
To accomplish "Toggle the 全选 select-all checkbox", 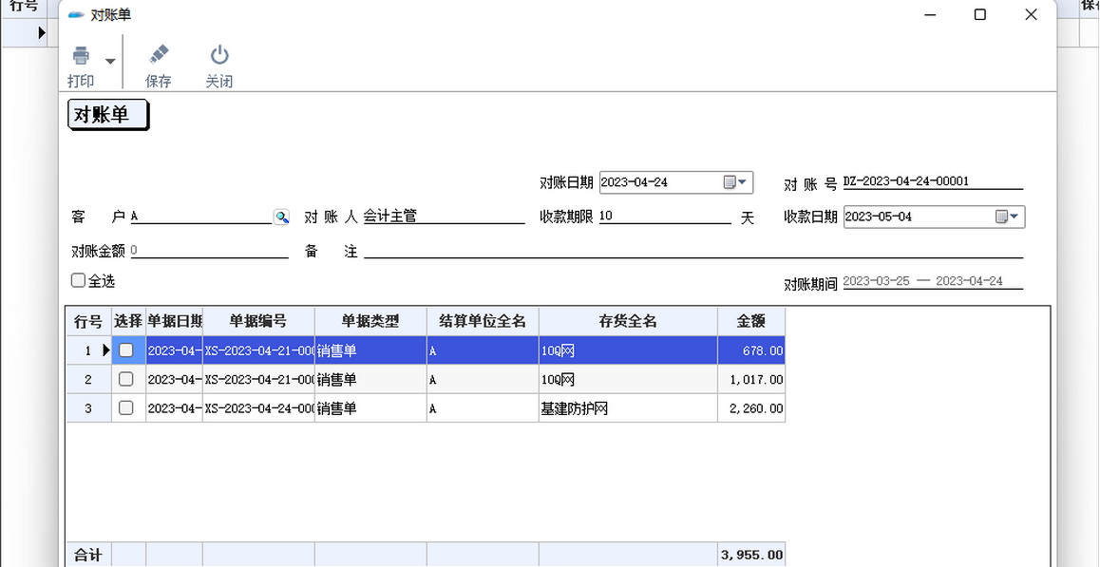I will 79,281.
